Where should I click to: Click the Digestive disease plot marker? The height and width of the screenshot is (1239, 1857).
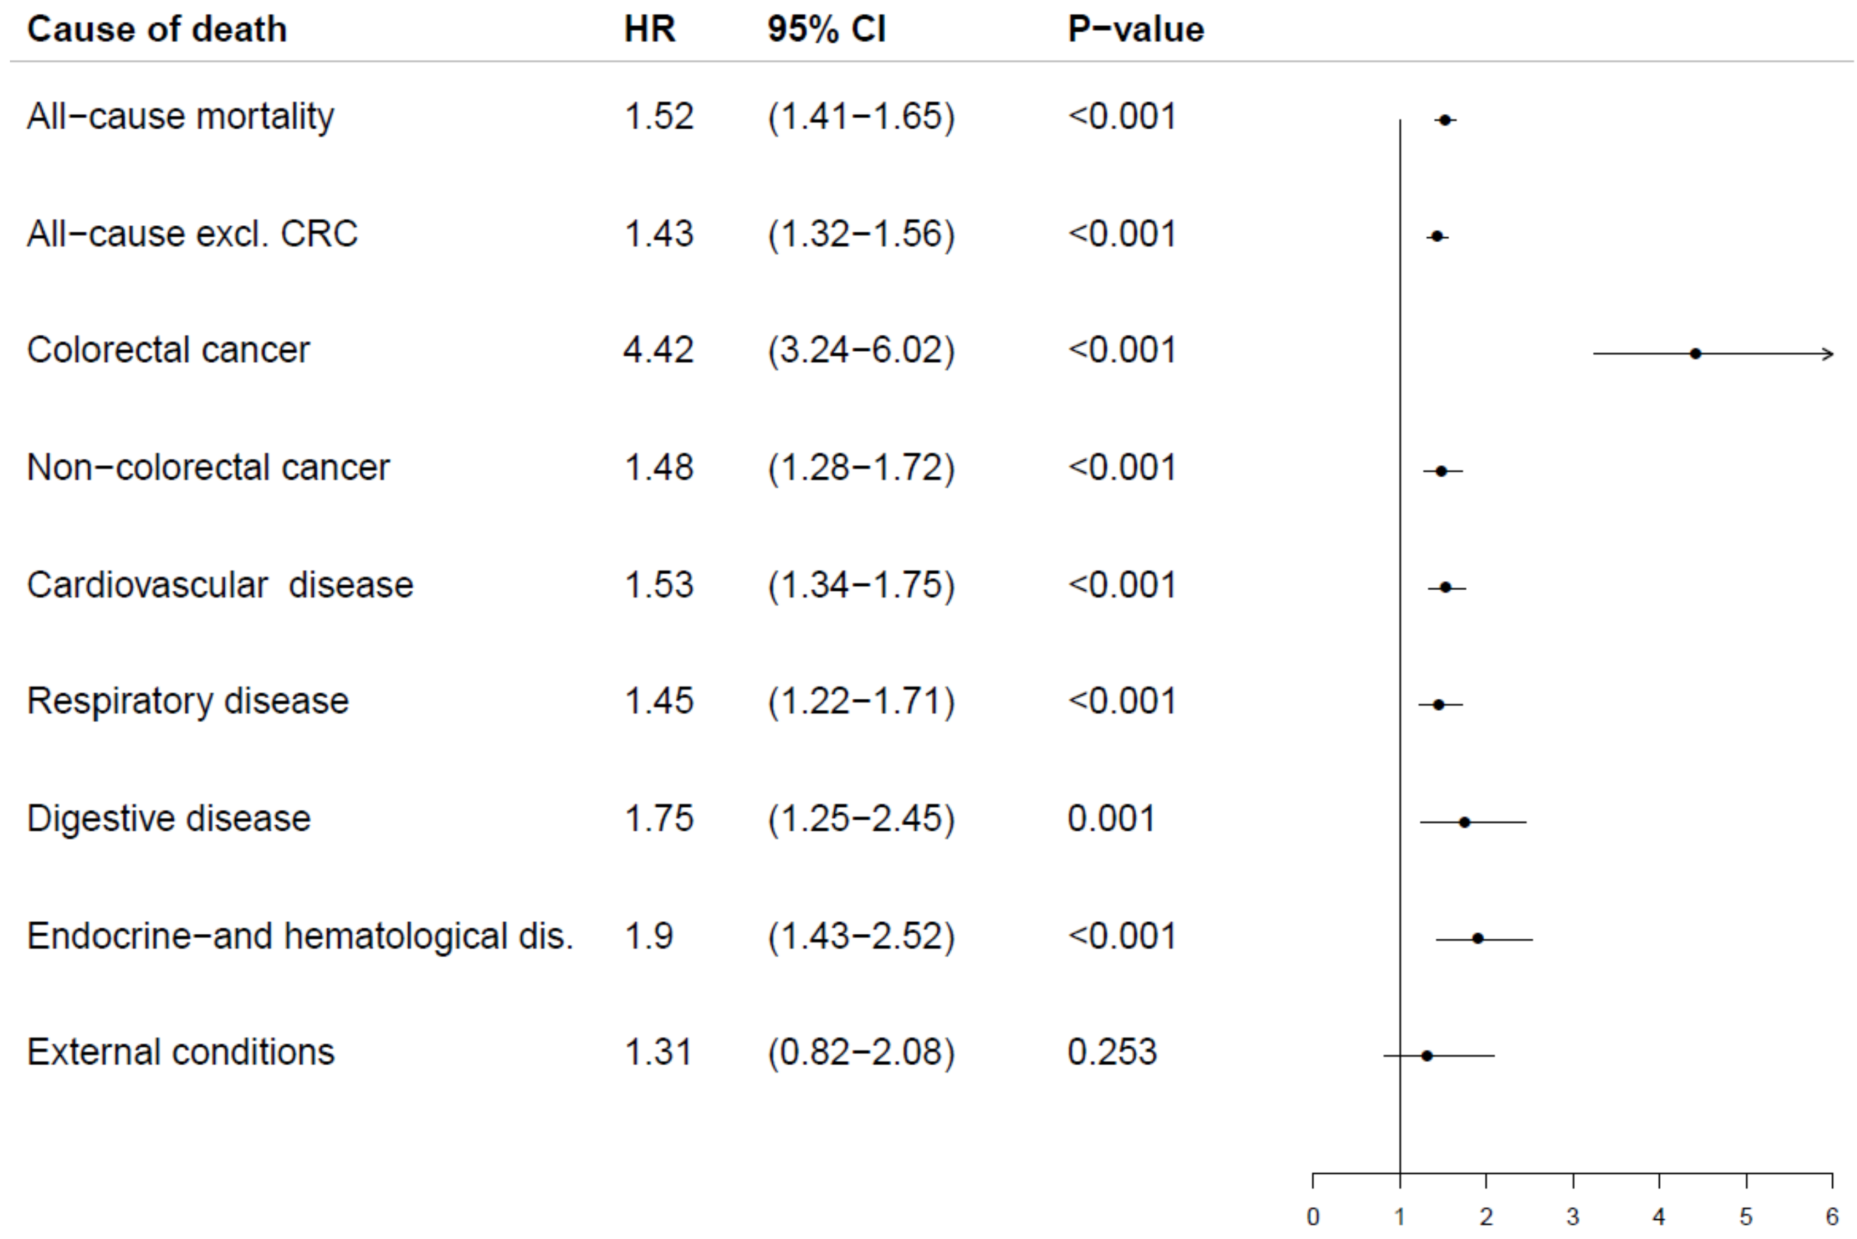tap(1464, 823)
